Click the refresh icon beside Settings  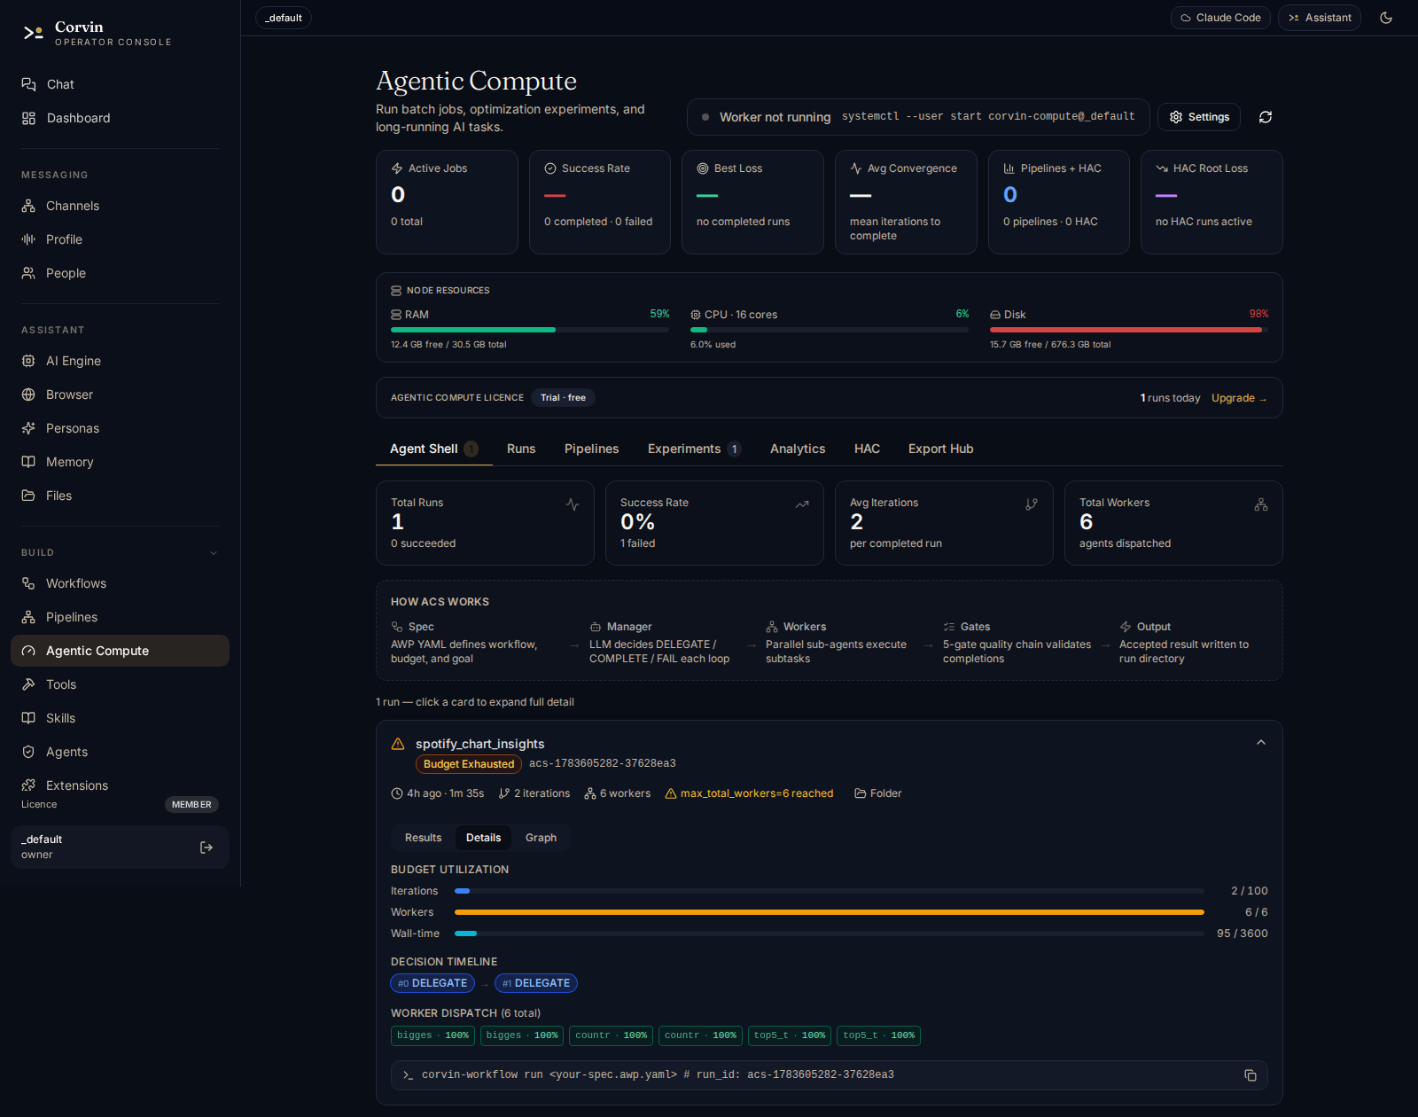point(1266,117)
